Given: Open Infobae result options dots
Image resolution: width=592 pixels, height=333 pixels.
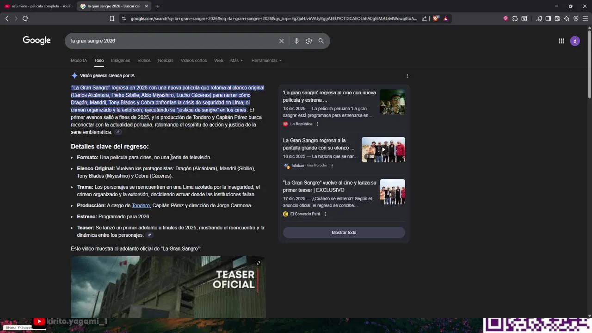Looking at the screenshot, I should 332,166.
